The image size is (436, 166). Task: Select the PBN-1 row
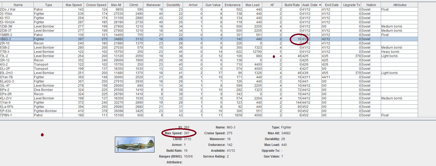(209, 115)
